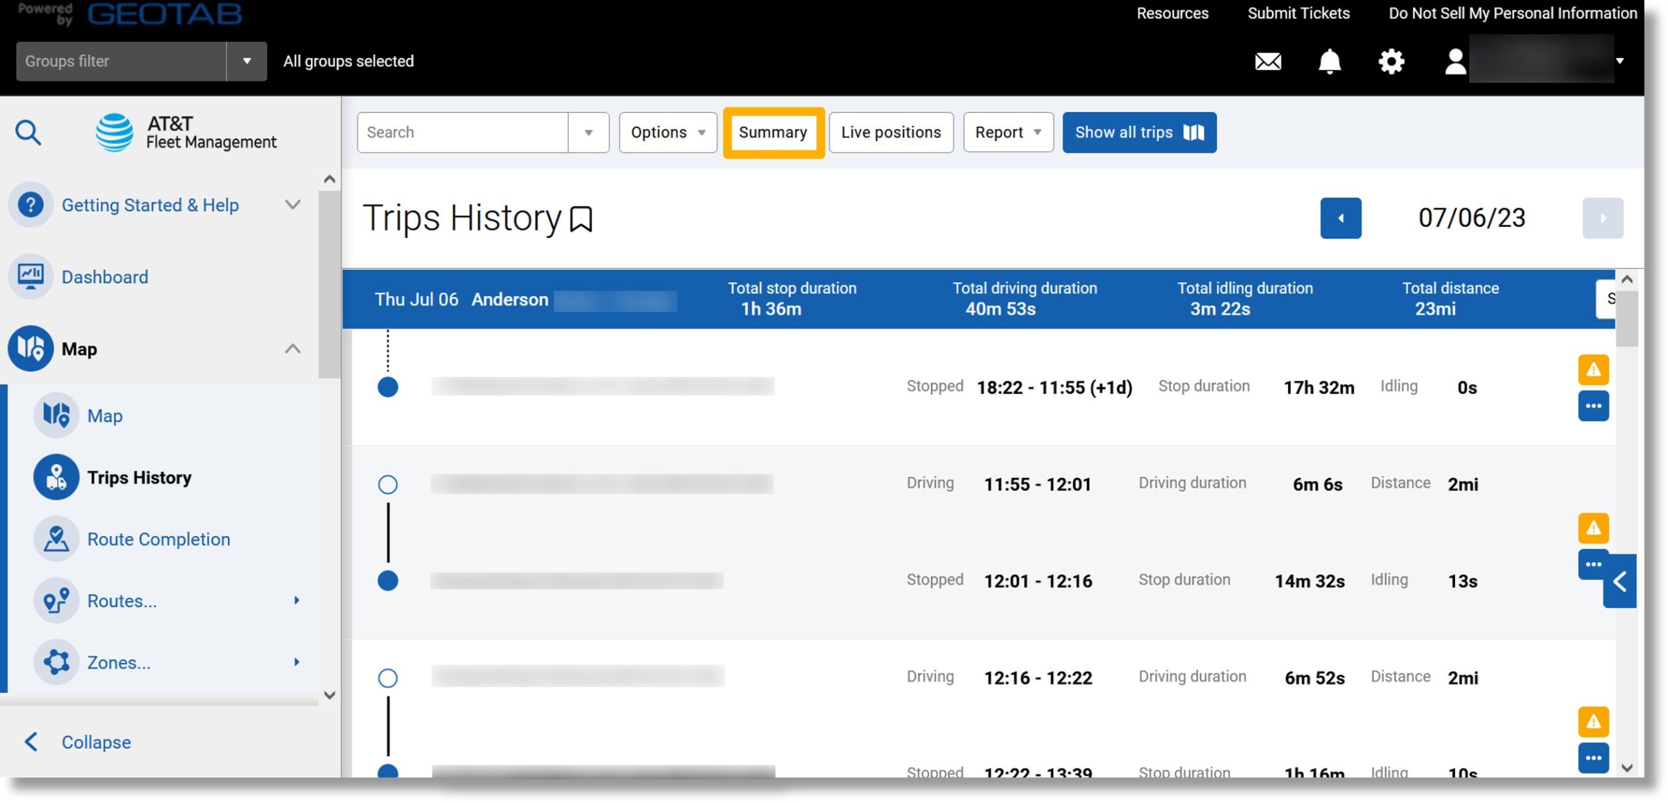This screenshot has width=1668, height=803.
Task: Open the mail messages icon
Action: point(1267,61)
